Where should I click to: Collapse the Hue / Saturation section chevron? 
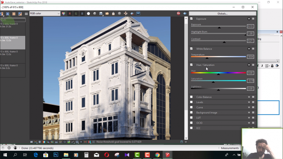[x=249, y=65]
